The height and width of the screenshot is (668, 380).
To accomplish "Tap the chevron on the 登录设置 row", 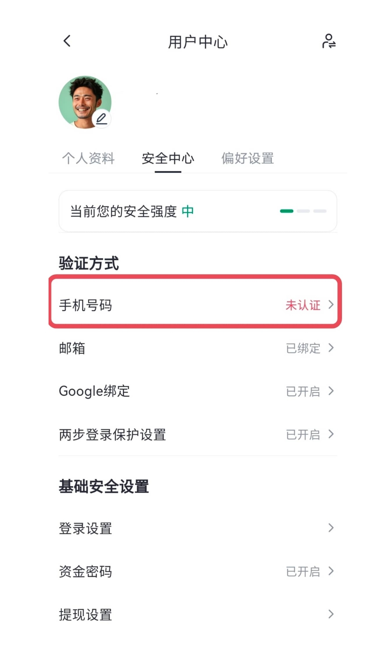I will tap(331, 528).
